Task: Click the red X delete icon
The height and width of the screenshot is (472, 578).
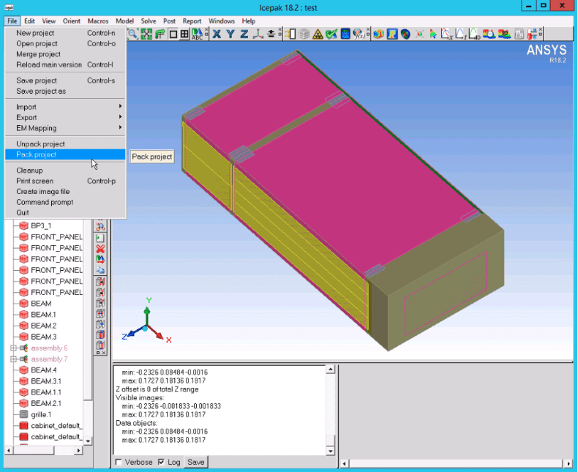Action: pos(100,249)
